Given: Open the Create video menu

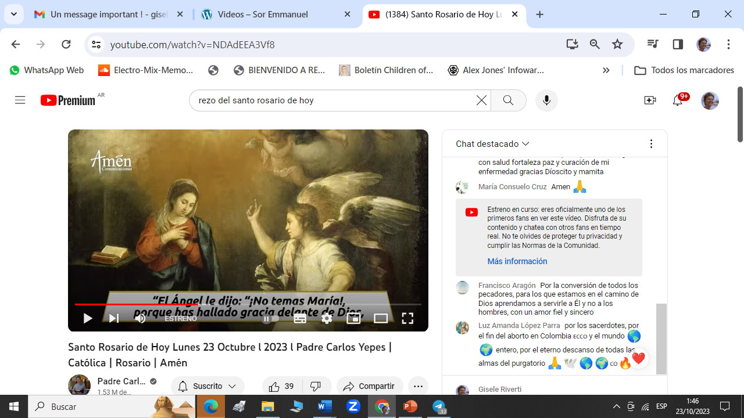Looking at the screenshot, I should [x=650, y=100].
